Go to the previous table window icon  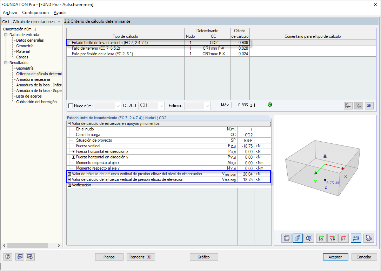pyautogui.click(x=20, y=256)
